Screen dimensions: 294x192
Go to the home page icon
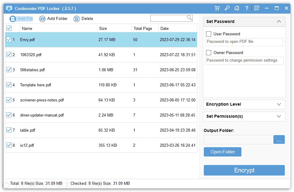(237, 8)
